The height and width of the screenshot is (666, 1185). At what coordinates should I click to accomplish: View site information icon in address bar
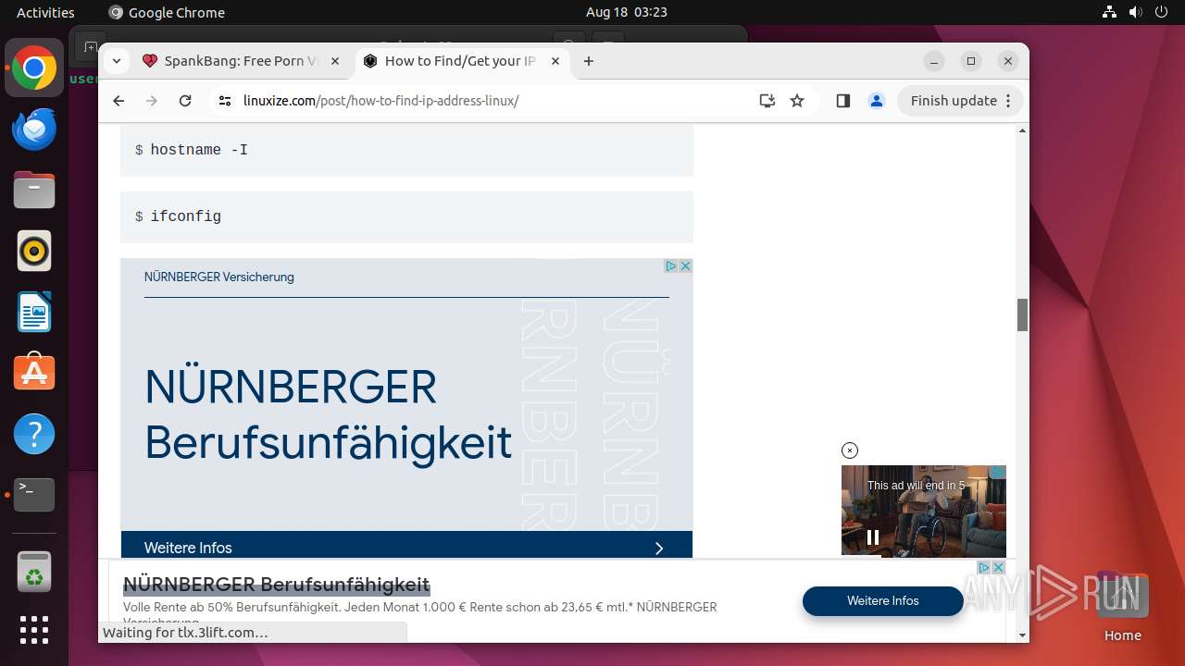click(225, 101)
